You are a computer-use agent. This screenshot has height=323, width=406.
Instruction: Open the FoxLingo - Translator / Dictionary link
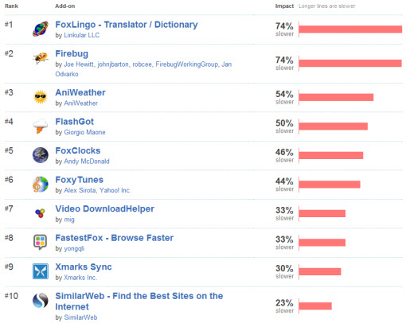coord(127,25)
